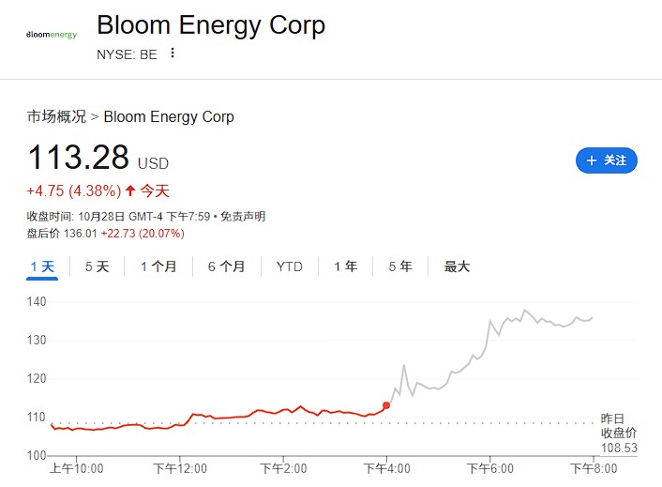This screenshot has width=662, height=487.
Task: Show the 最大 time range
Action: 457,266
